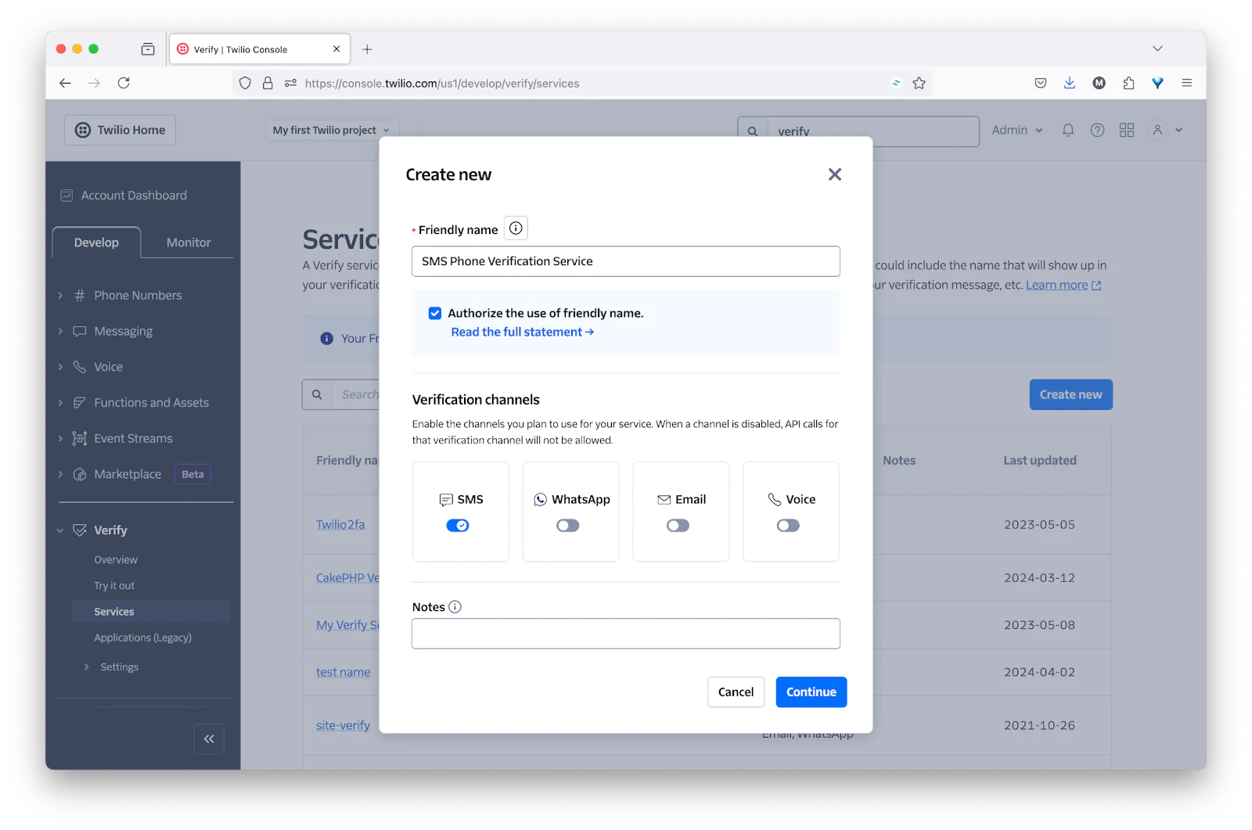The height and width of the screenshot is (830, 1252).
Task: Reload the page in the browser
Action: point(124,83)
